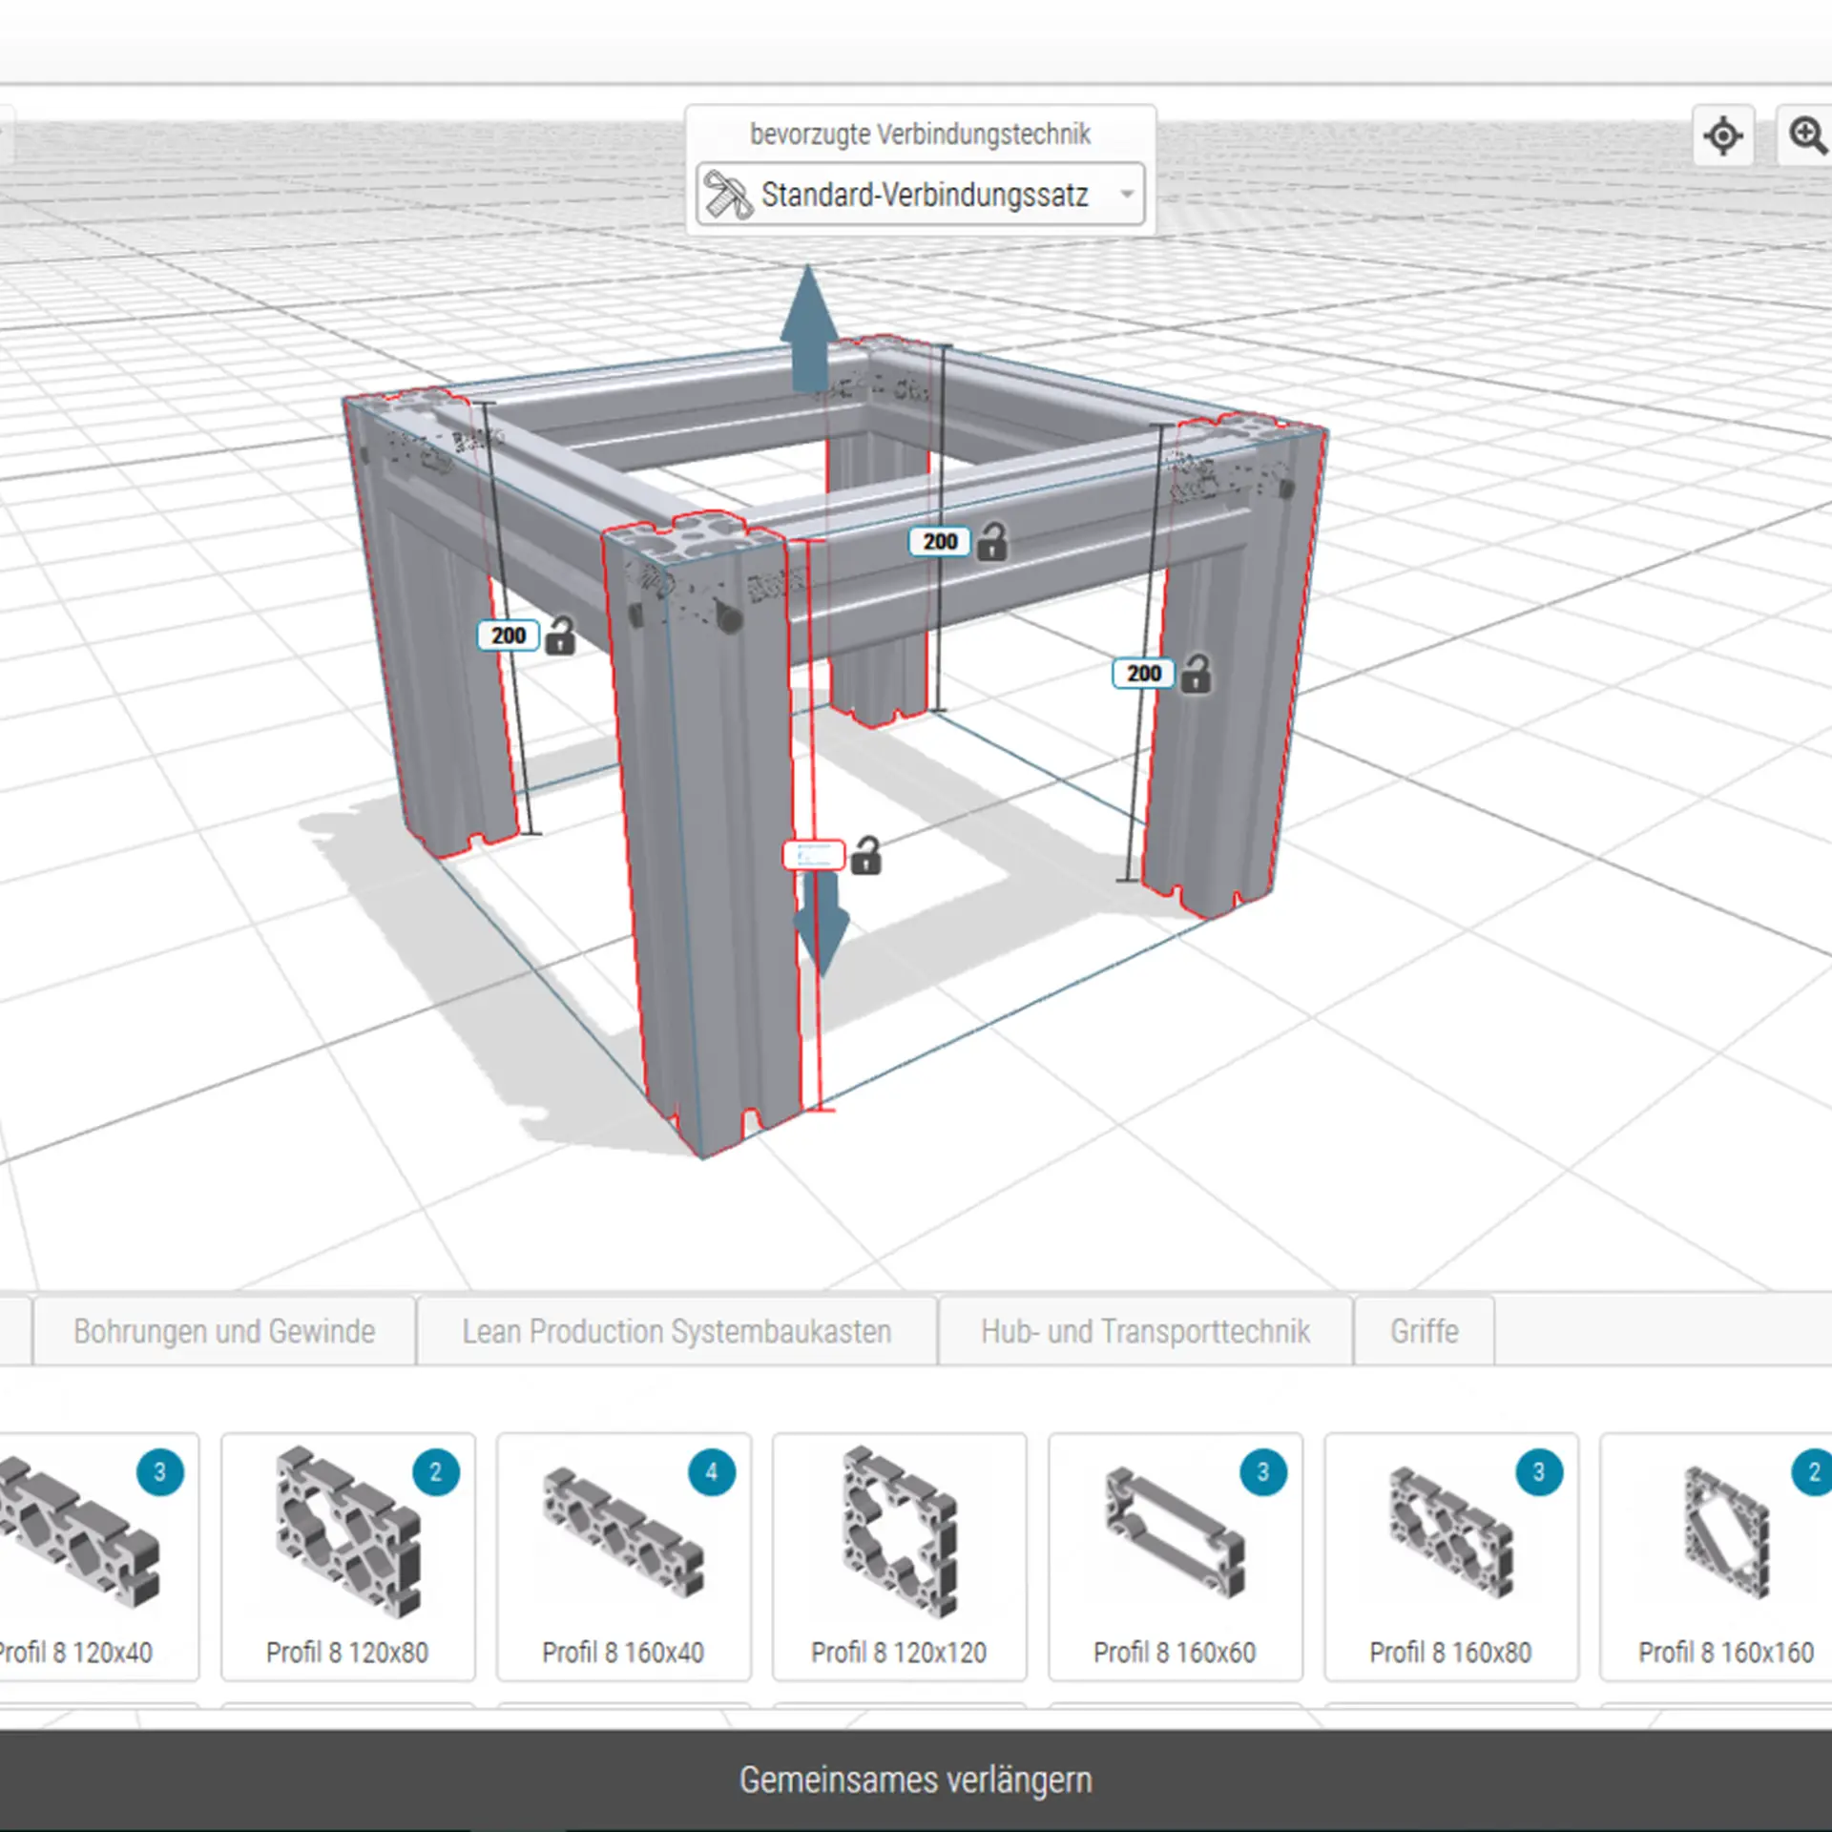Click the connector wrench icon in dropdown
This screenshot has width=1832, height=1832.
click(x=728, y=195)
